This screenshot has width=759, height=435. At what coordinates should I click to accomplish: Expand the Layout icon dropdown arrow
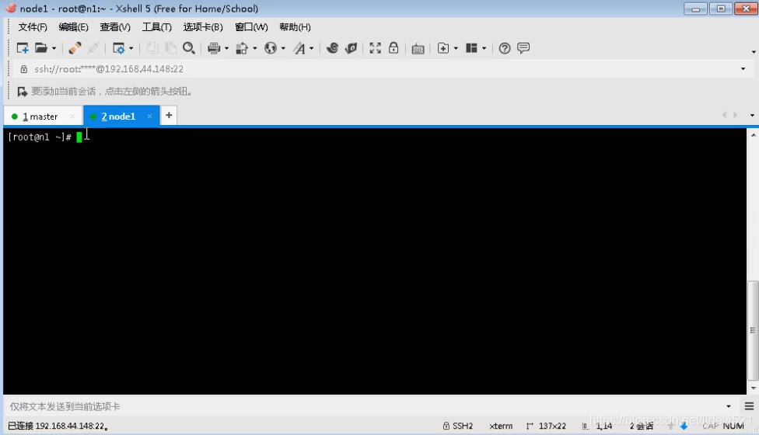click(x=484, y=48)
